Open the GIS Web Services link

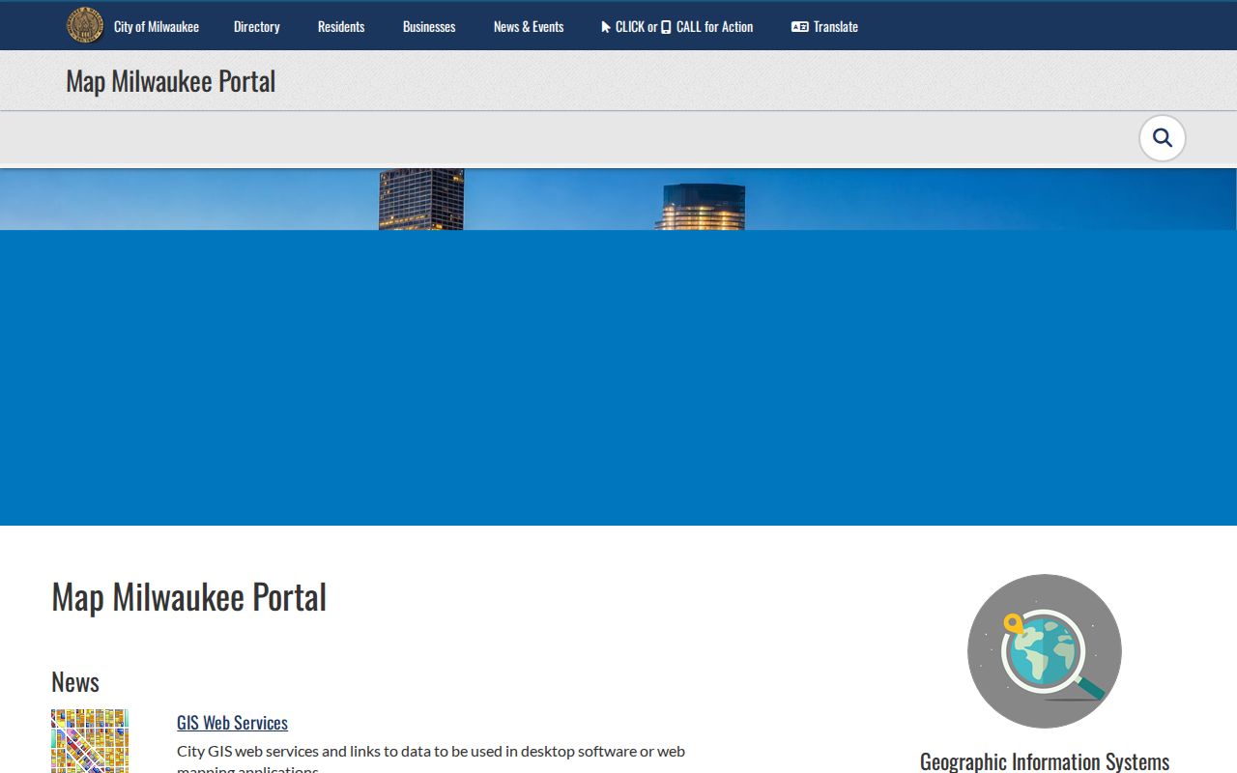pyautogui.click(x=232, y=723)
